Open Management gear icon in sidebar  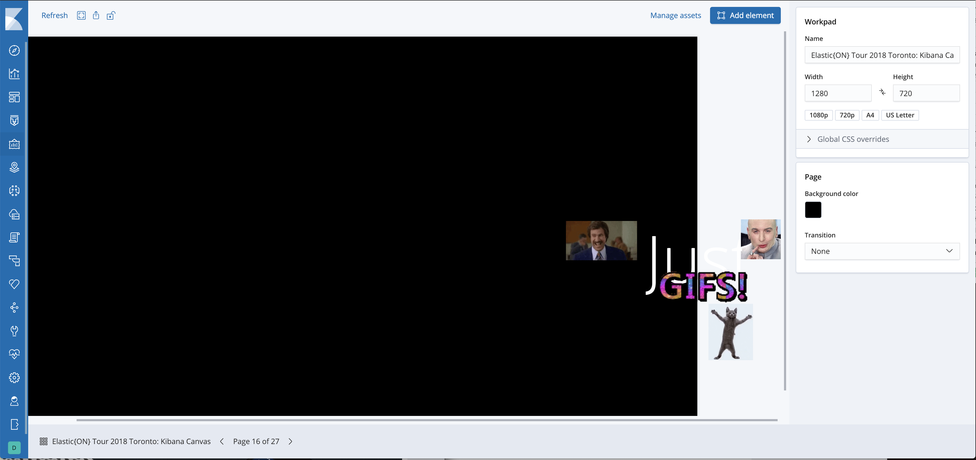14,377
